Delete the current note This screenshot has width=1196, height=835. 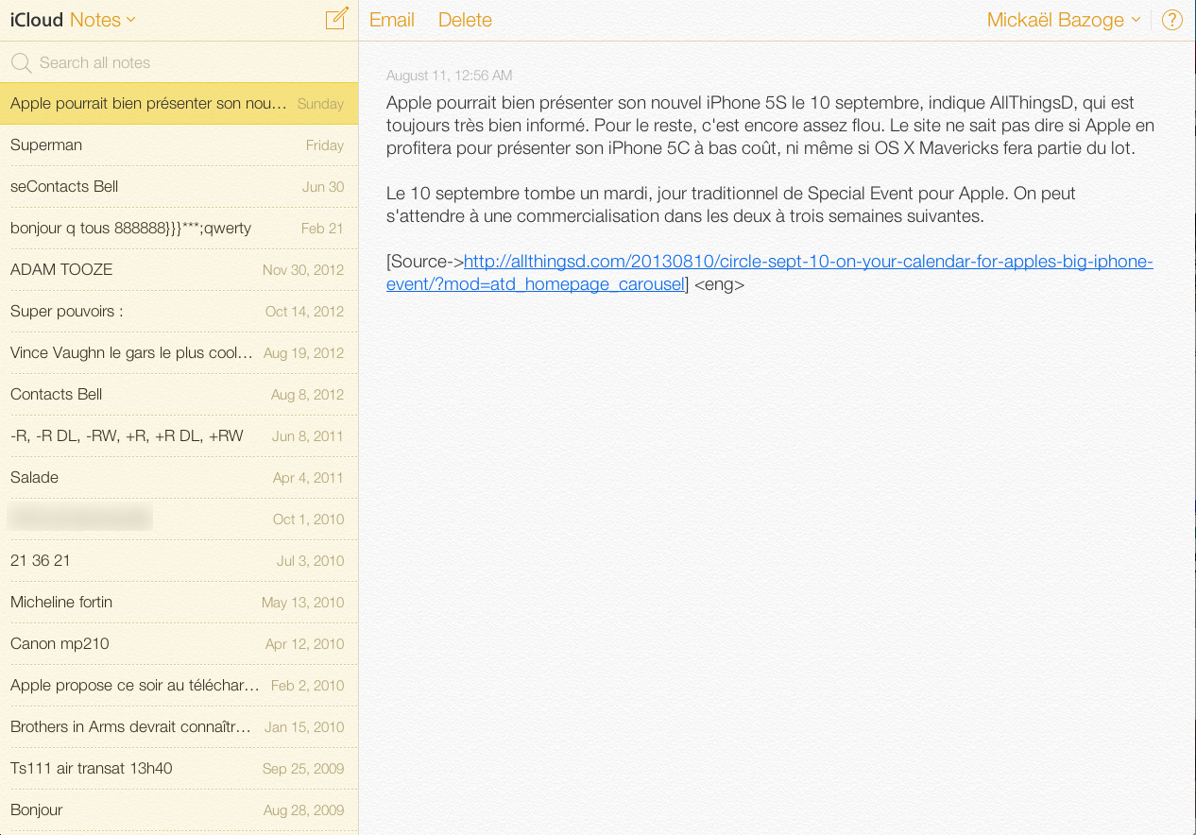pyautogui.click(x=465, y=20)
